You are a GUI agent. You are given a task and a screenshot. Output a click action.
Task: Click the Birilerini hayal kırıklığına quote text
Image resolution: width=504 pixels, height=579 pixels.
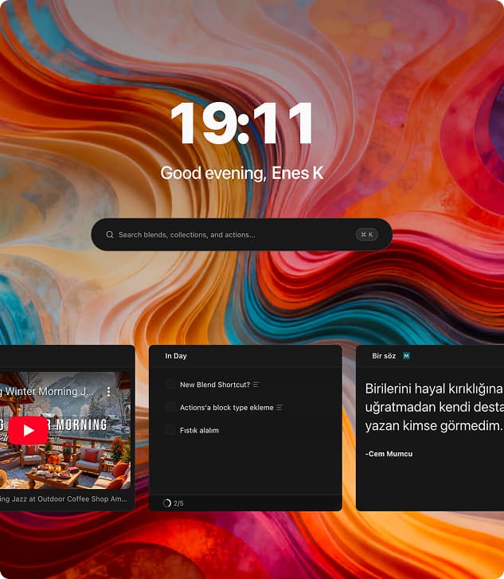click(x=434, y=407)
